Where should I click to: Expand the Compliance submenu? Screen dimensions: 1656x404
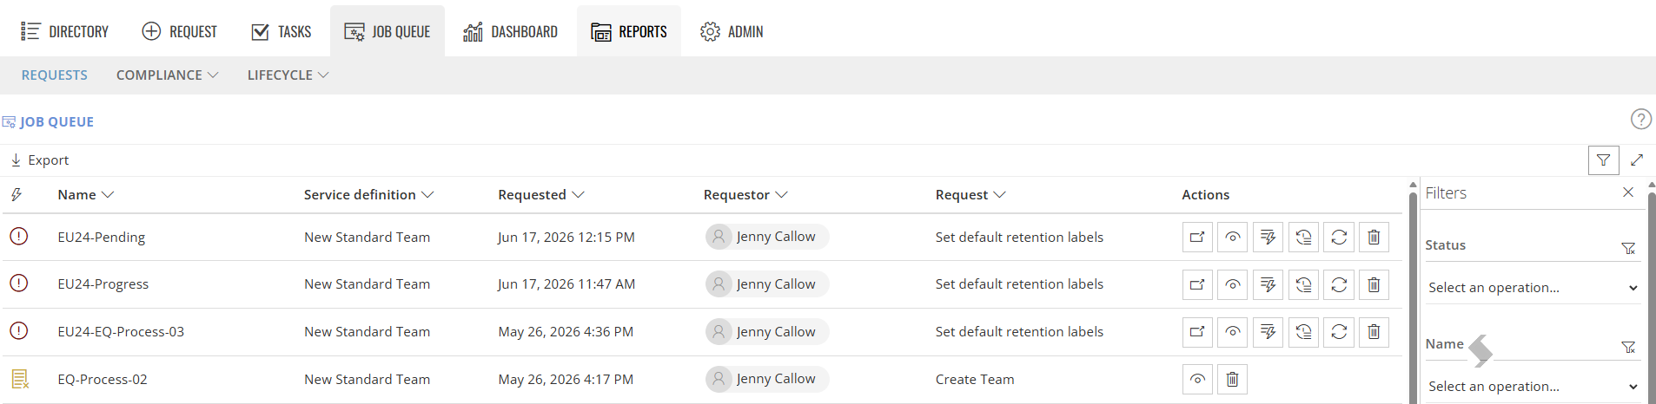click(167, 75)
